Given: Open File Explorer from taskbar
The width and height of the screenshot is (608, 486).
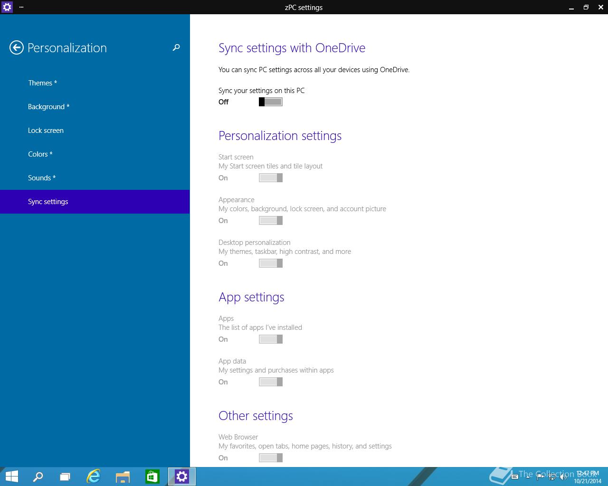Looking at the screenshot, I should [123, 477].
